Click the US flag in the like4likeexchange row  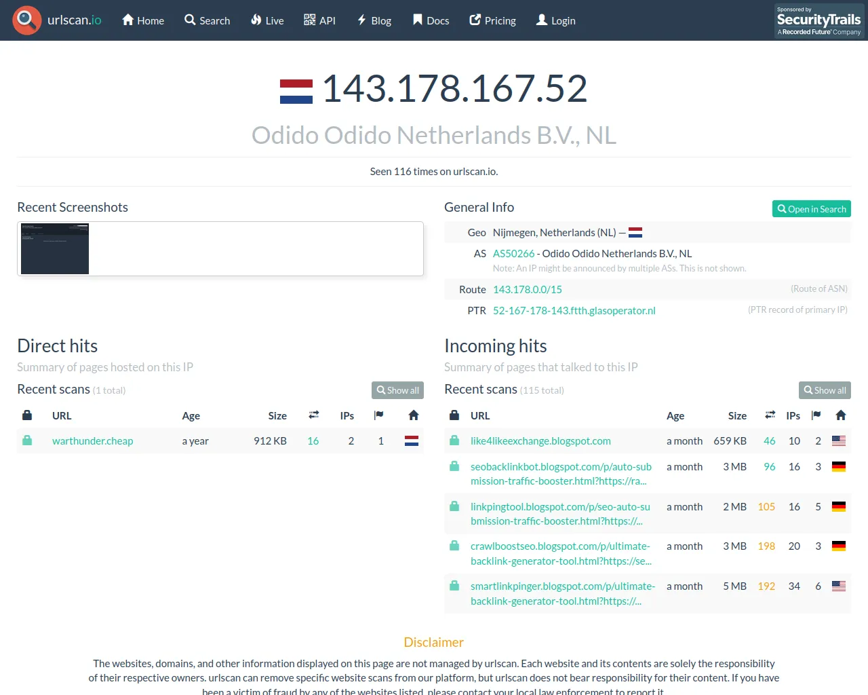point(839,440)
